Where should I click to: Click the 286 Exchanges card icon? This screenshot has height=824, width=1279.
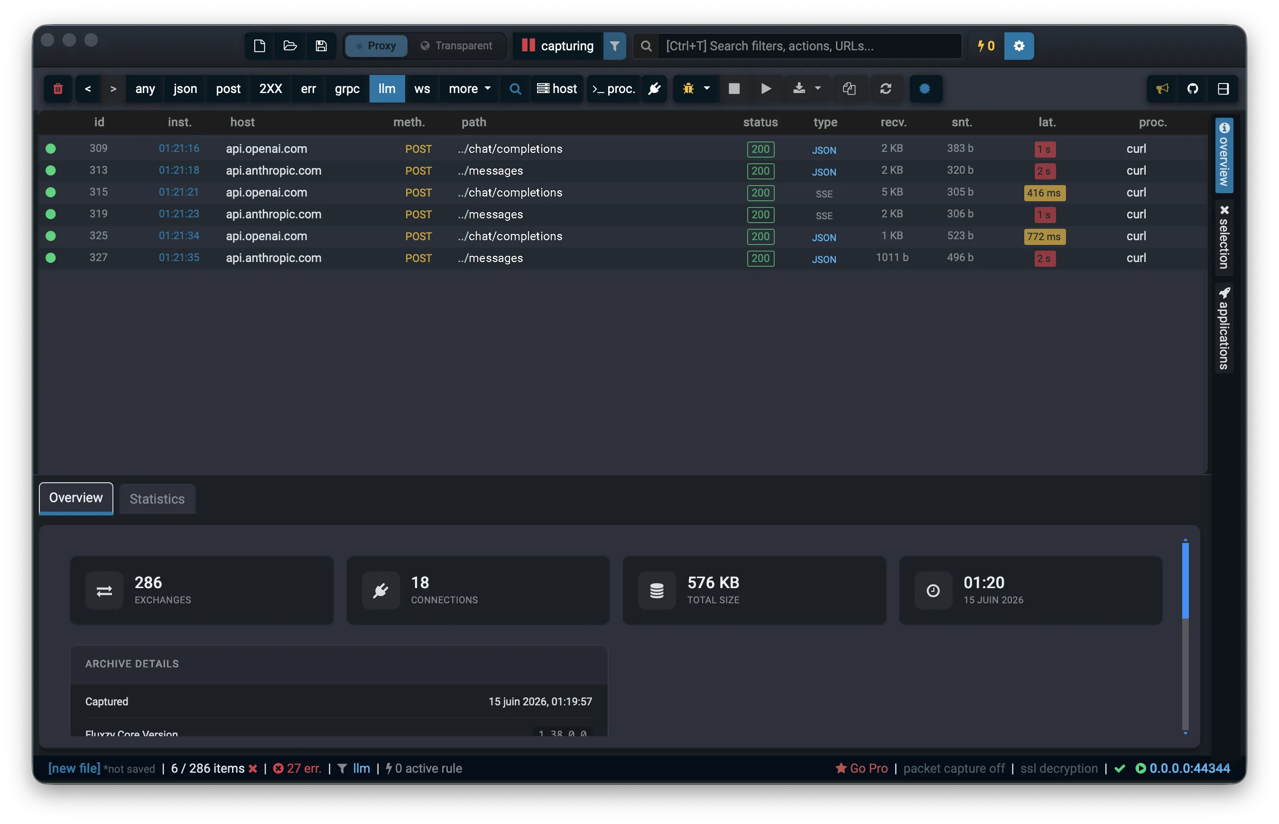[104, 590]
